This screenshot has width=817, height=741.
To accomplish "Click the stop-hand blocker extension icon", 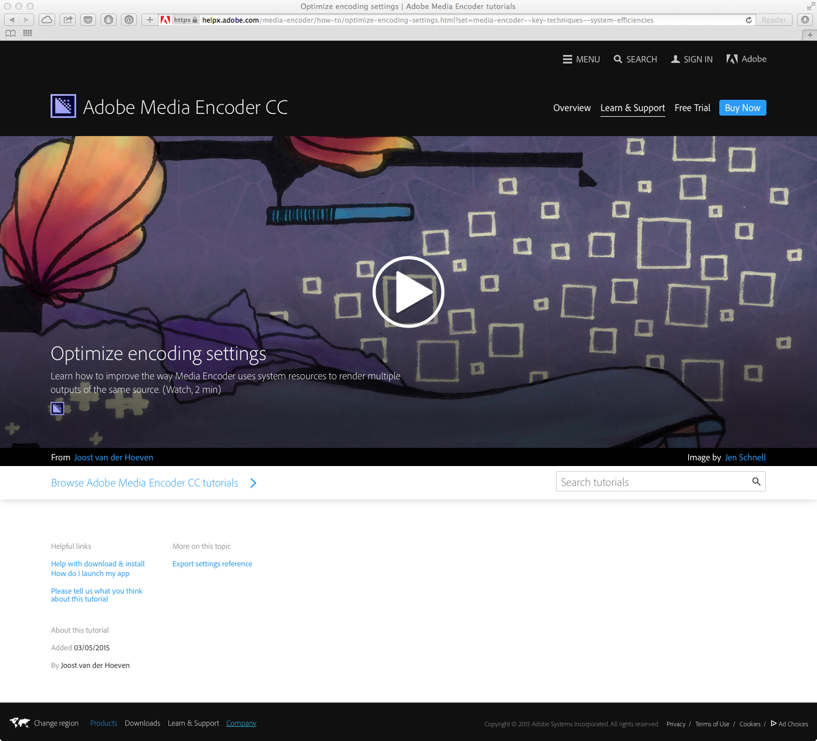I will pyautogui.click(x=108, y=20).
